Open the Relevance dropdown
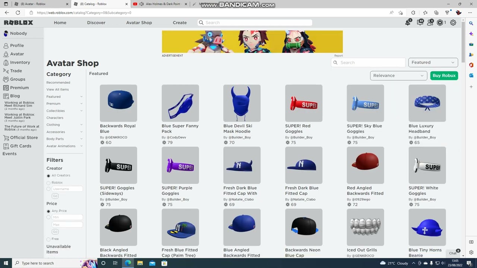 point(398,76)
